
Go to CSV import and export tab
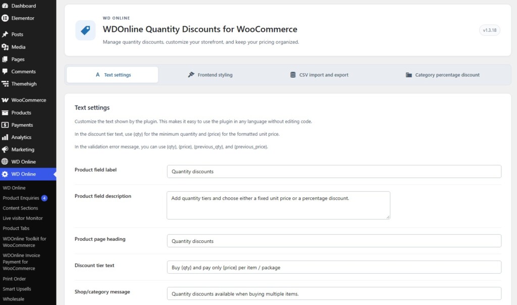[x=319, y=75]
